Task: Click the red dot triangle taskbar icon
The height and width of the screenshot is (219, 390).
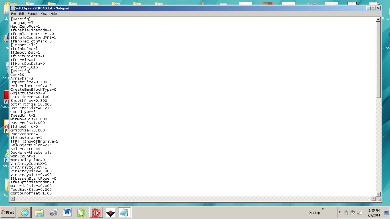Action: point(110,212)
